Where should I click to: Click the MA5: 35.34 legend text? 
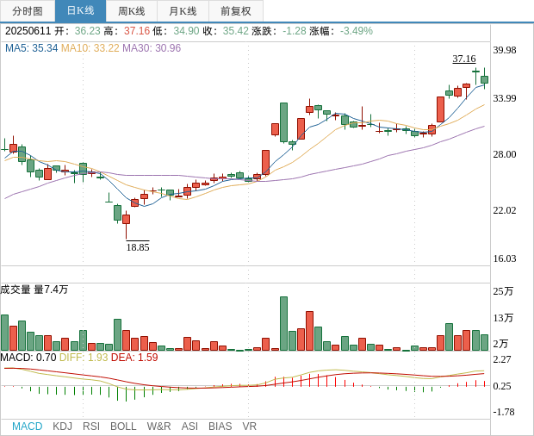[x=31, y=48]
